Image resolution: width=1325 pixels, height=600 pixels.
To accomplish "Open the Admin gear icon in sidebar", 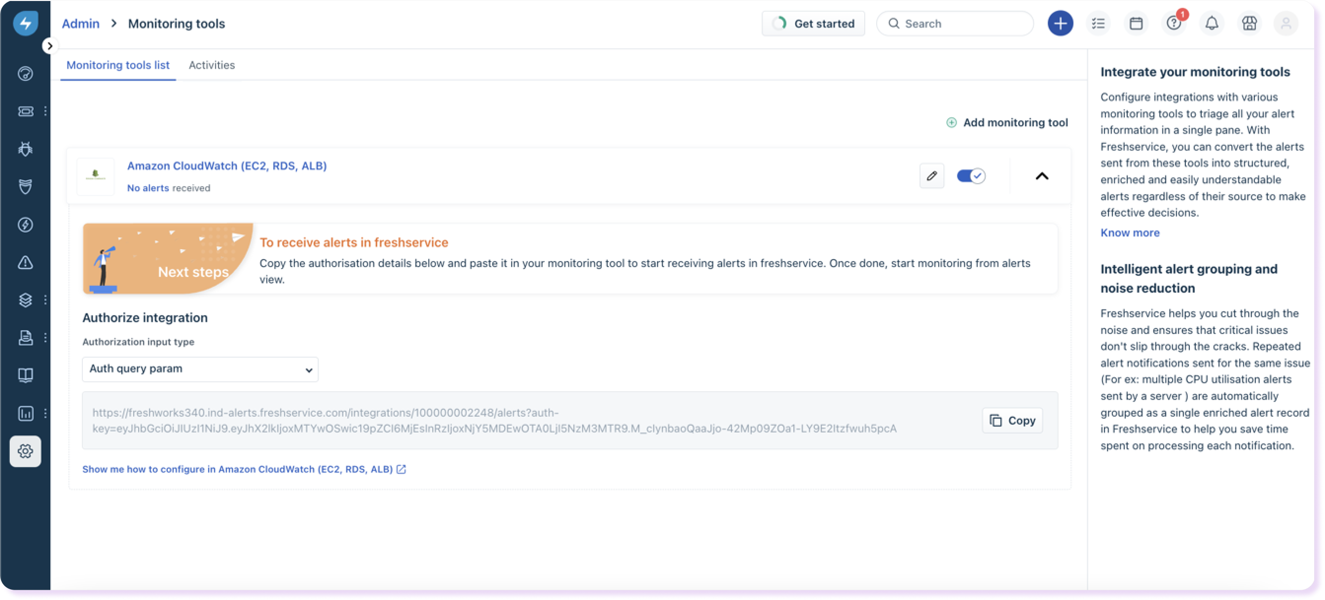I will (x=25, y=451).
